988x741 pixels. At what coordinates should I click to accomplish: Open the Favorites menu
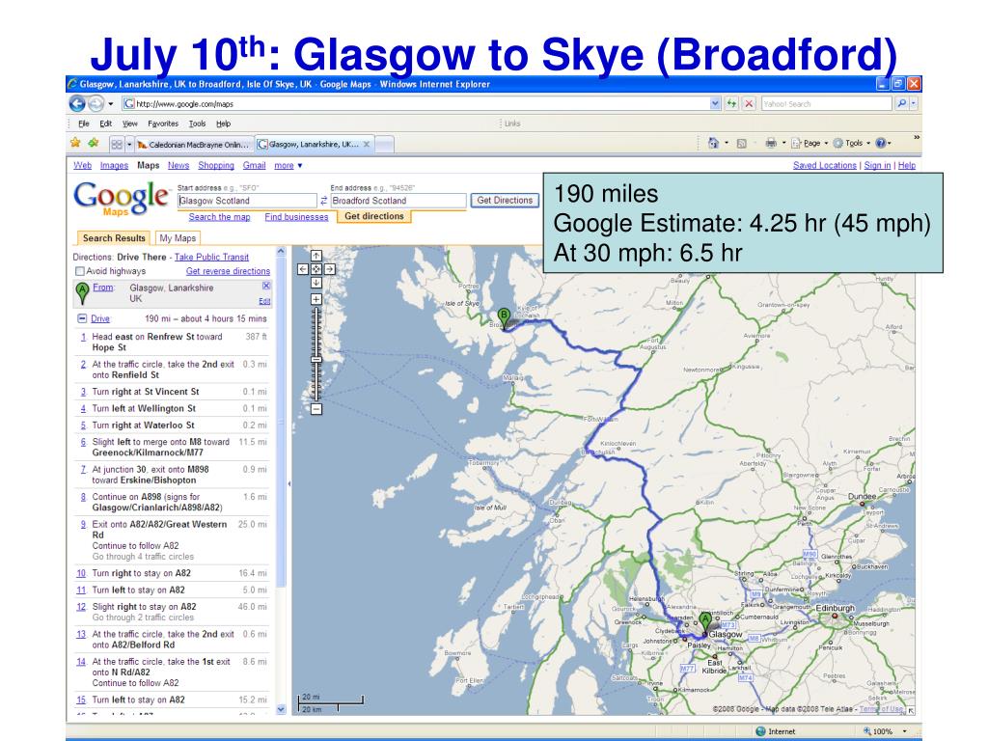[x=163, y=123]
